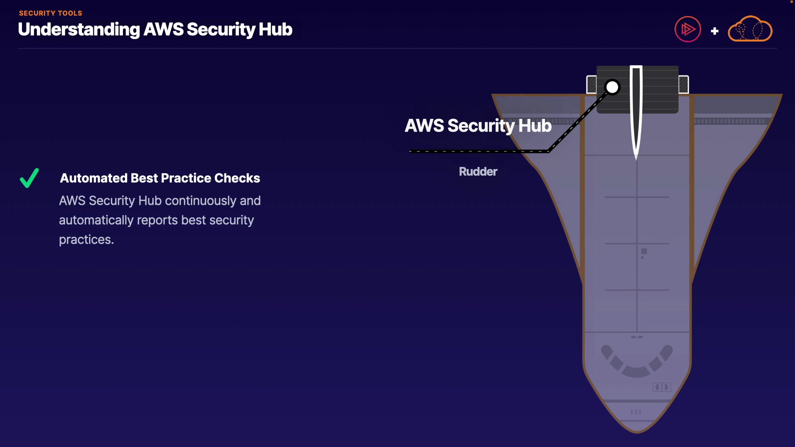Click the small twin half-circle box on the ship
The height and width of the screenshot is (447, 795).
[662, 387]
